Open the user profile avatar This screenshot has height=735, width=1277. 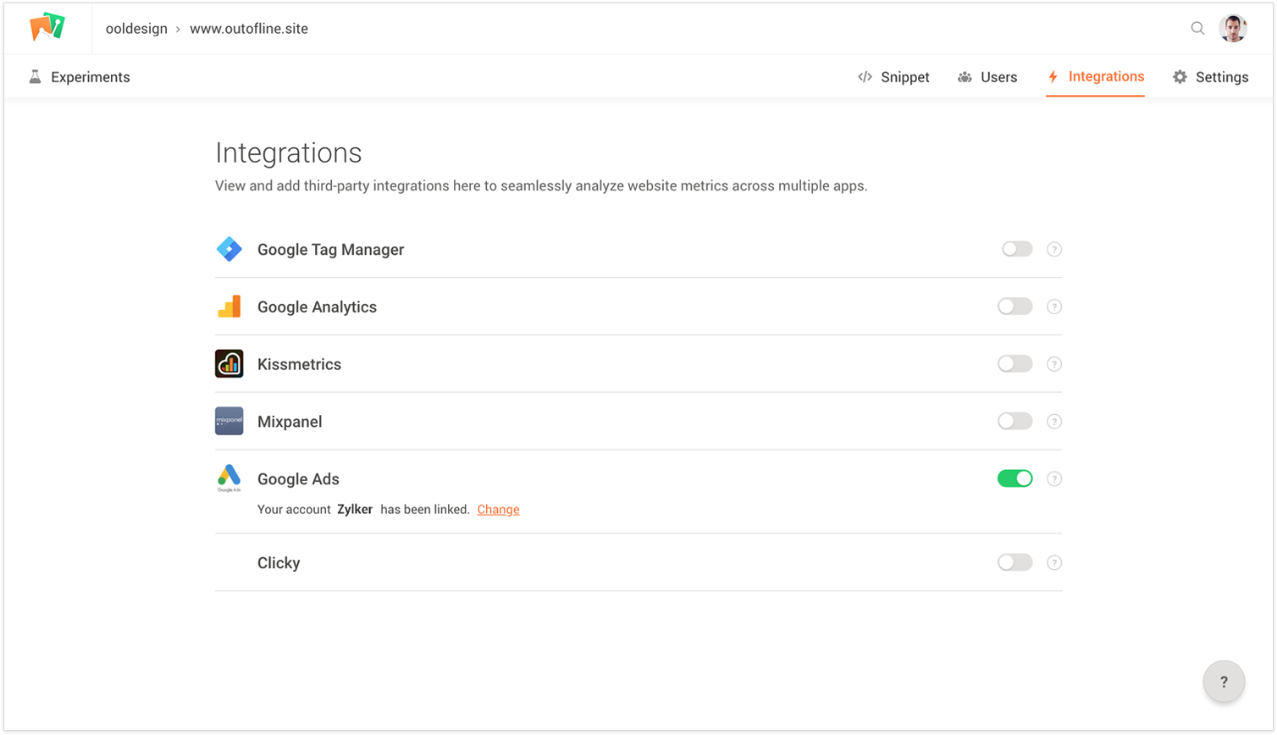pyautogui.click(x=1233, y=28)
